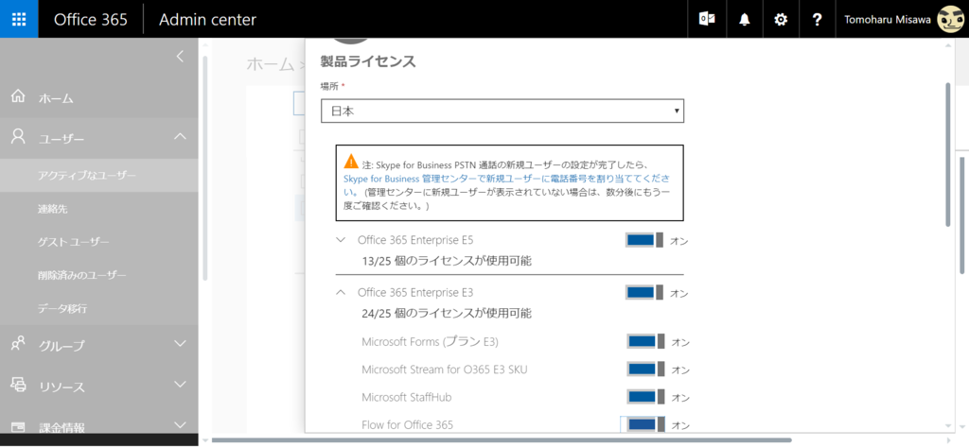Click the help question mark icon
The width and height of the screenshot is (969, 447).
coord(817,19)
